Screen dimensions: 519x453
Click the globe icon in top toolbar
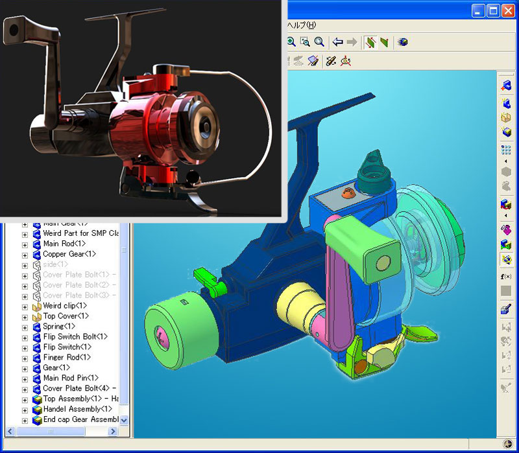click(x=402, y=42)
